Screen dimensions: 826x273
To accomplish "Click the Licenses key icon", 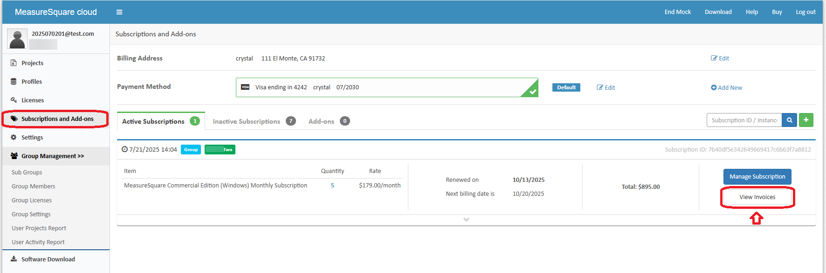I will click(14, 100).
